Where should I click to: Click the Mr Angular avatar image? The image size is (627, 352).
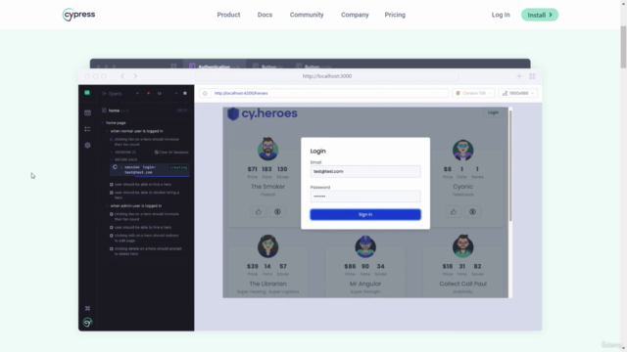(x=365, y=246)
